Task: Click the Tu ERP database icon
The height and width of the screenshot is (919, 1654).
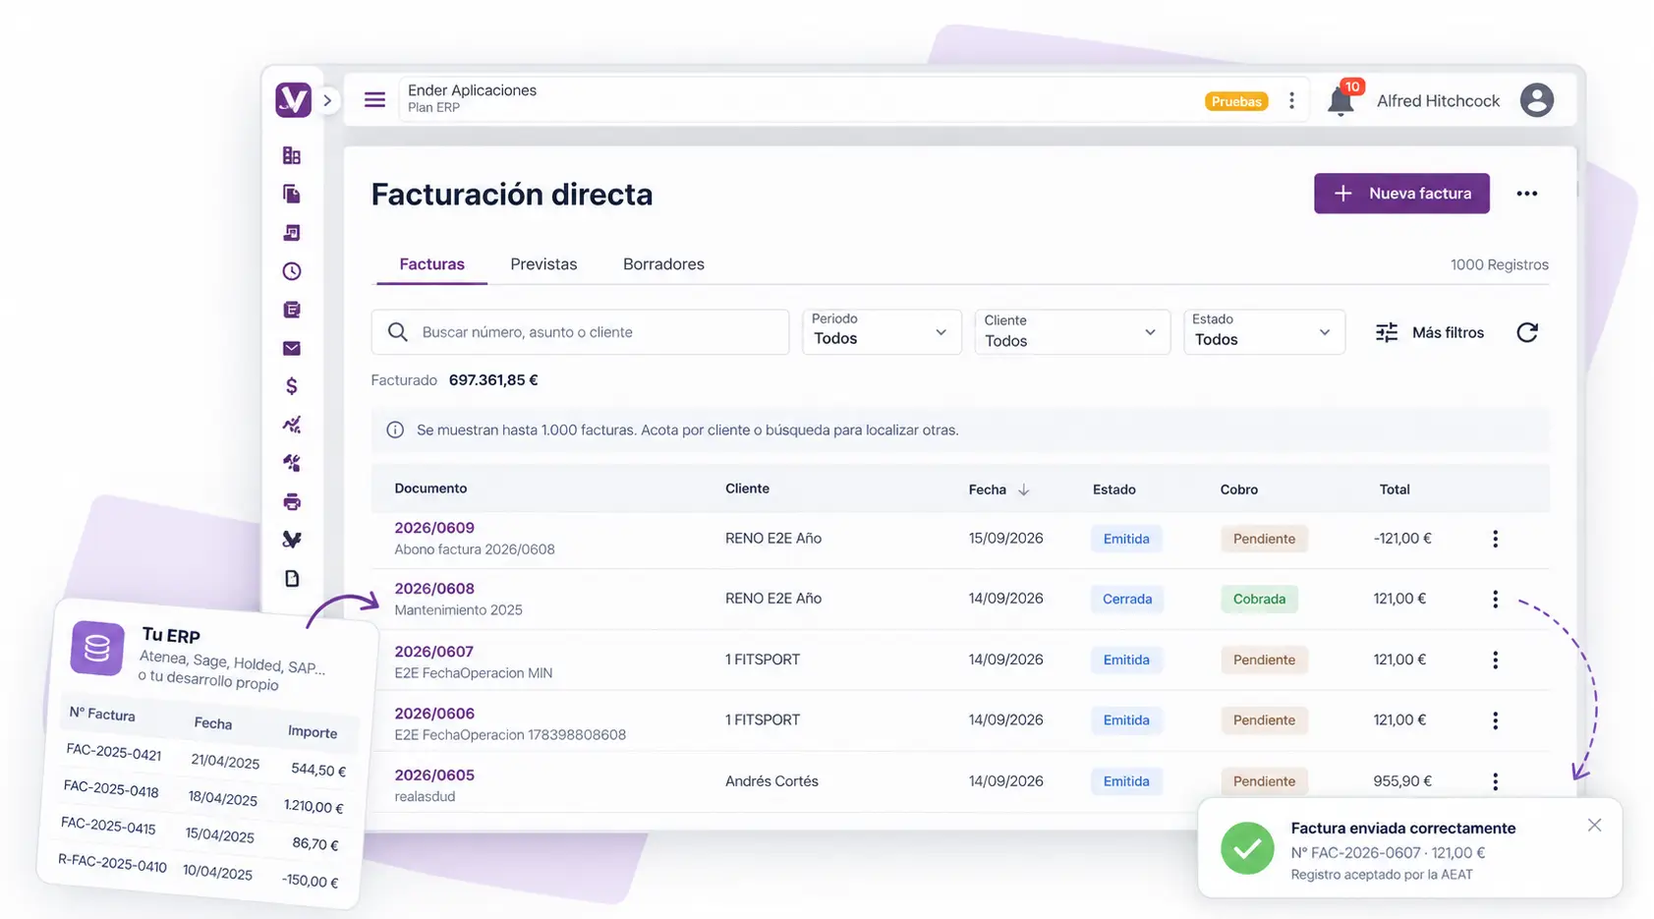Action: 97,649
